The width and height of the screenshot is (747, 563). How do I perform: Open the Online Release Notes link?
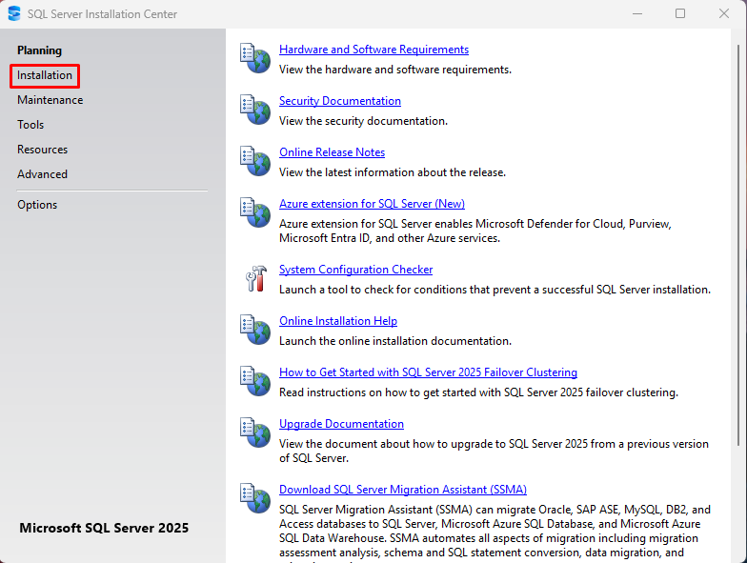(332, 152)
